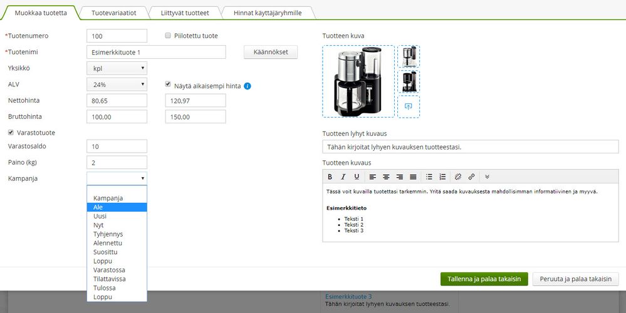Click the insert link chain icon

click(471, 177)
